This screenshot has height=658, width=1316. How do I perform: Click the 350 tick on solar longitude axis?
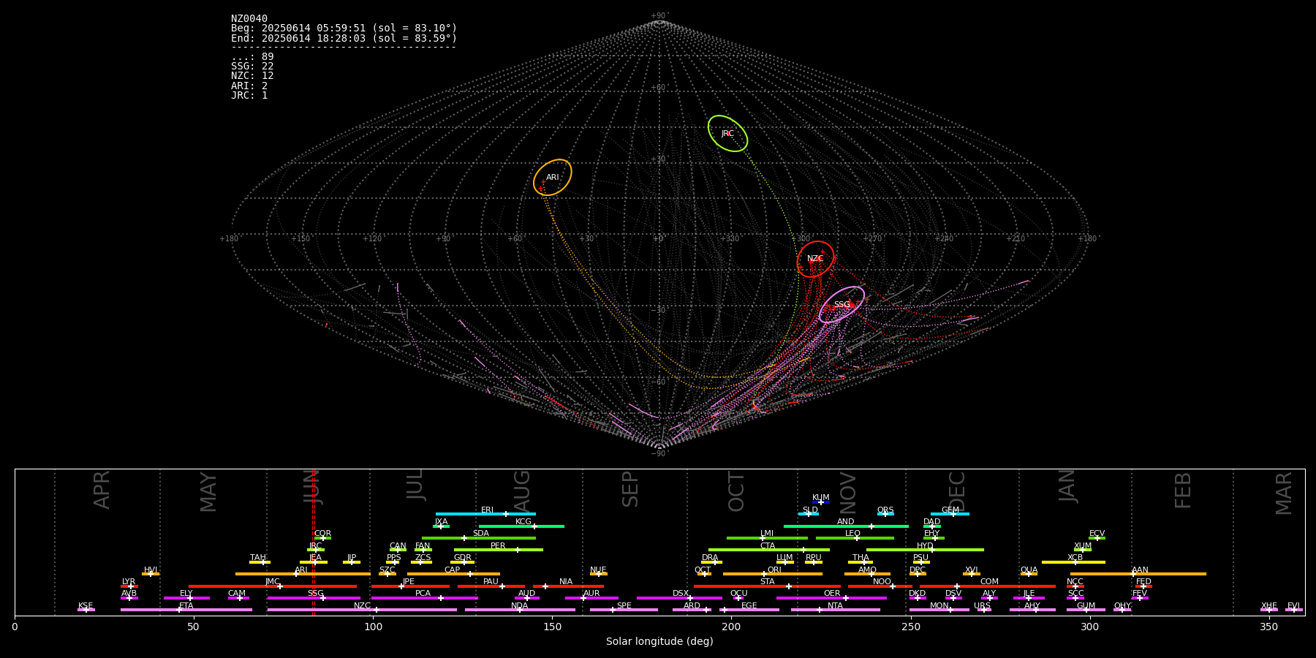click(x=1268, y=627)
